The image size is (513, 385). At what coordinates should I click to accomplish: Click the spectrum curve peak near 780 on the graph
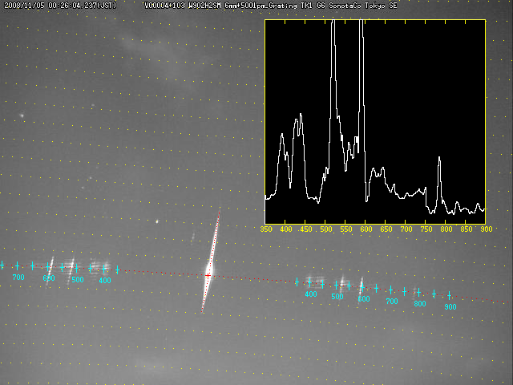[439, 158]
